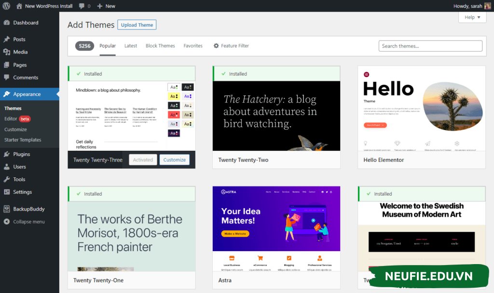The width and height of the screenshot is (494, 293).
Task: Click the Plugins plug icon
Action: click(x=7, y=154)
